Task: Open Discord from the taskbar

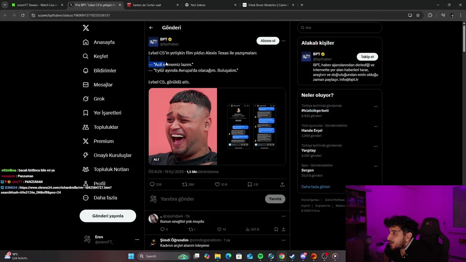Action: (303, 256)
